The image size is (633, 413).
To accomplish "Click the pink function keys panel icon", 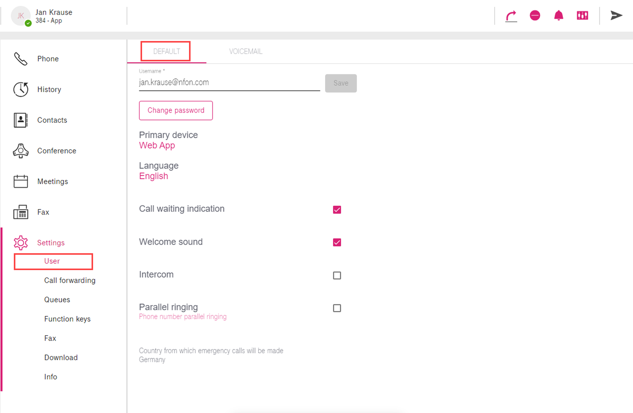I will tap(582, 15).
